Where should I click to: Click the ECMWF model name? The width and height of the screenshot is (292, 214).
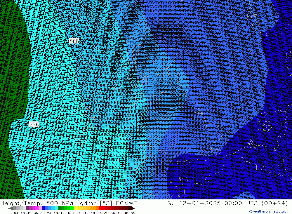click(126, 203)
